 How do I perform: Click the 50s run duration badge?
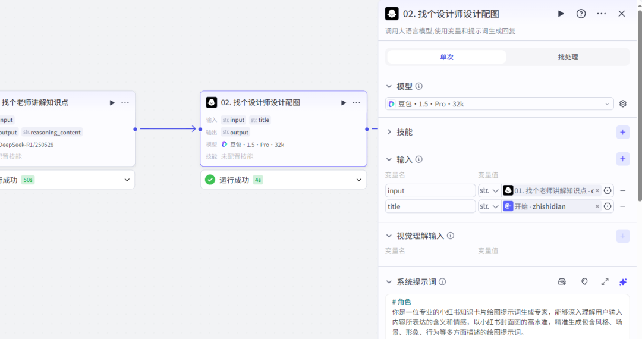tap(28, 180)
